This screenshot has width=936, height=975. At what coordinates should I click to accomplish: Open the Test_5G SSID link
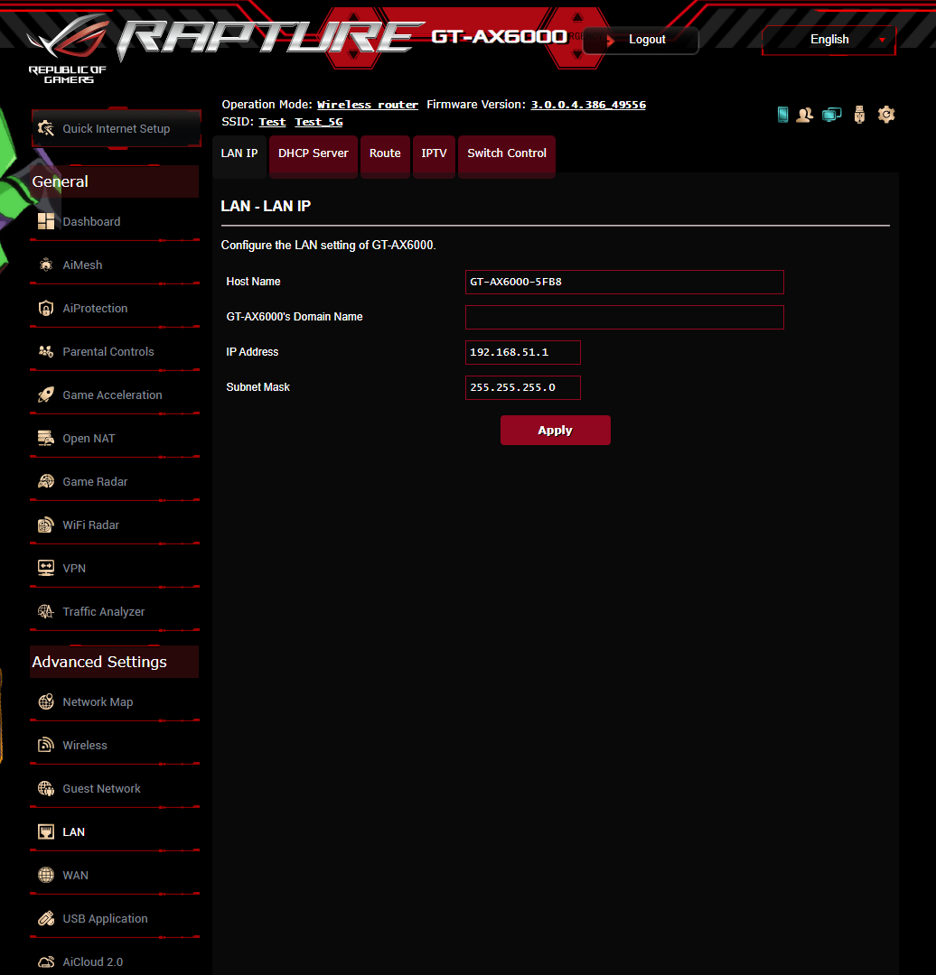tap(319, 122)
